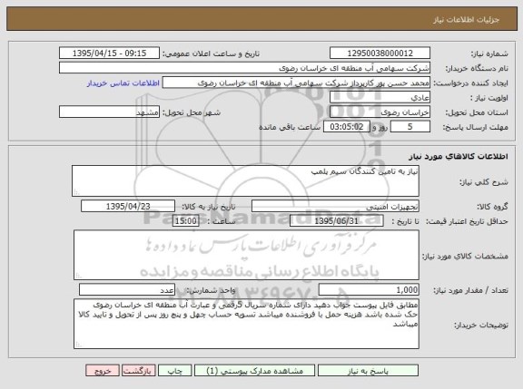Click the چاپ print button
Screen dimensions: 523x389
pos(174,371)
